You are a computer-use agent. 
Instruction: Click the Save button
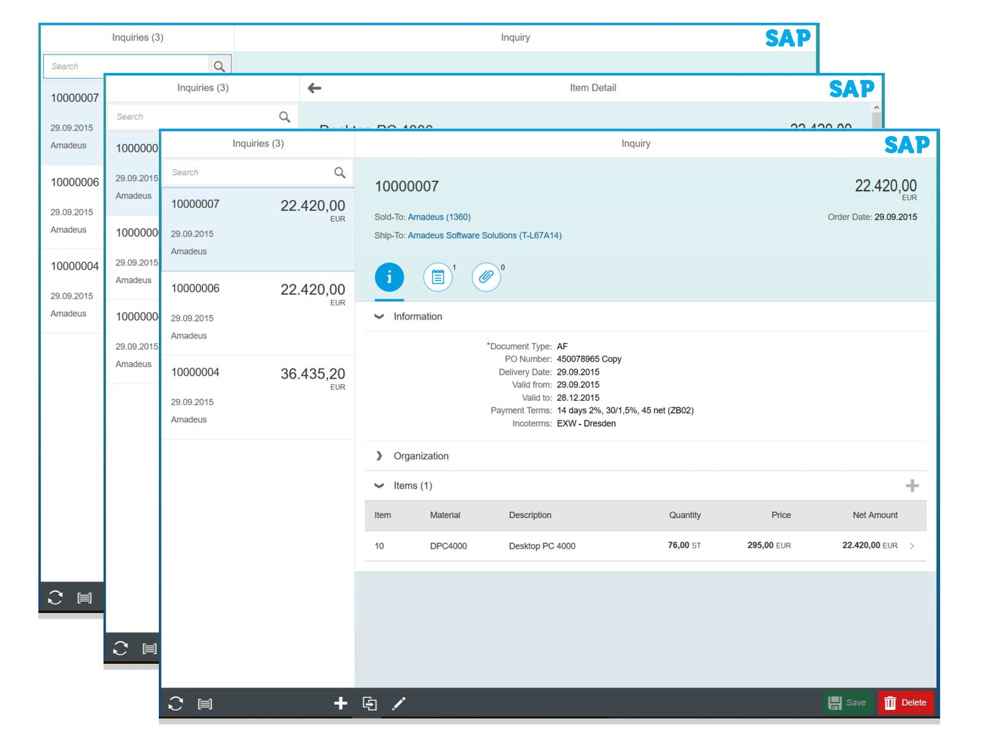pyautogui.click(x=848, y=703)
